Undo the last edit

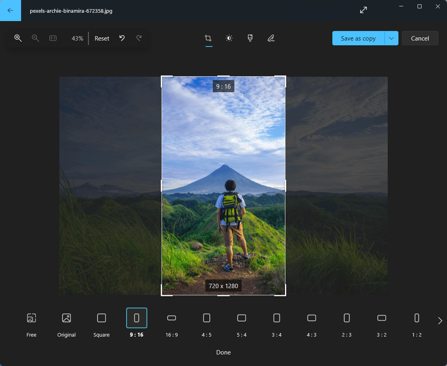click(122, 38)
